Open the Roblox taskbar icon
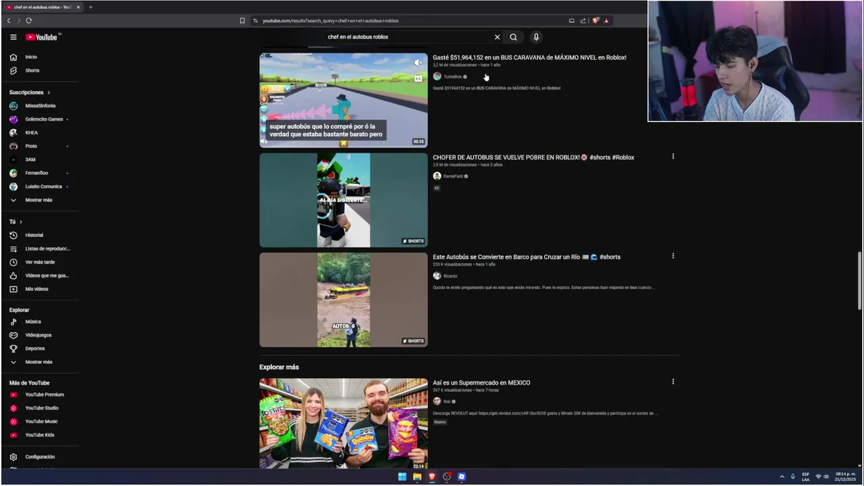 (462, 477)
